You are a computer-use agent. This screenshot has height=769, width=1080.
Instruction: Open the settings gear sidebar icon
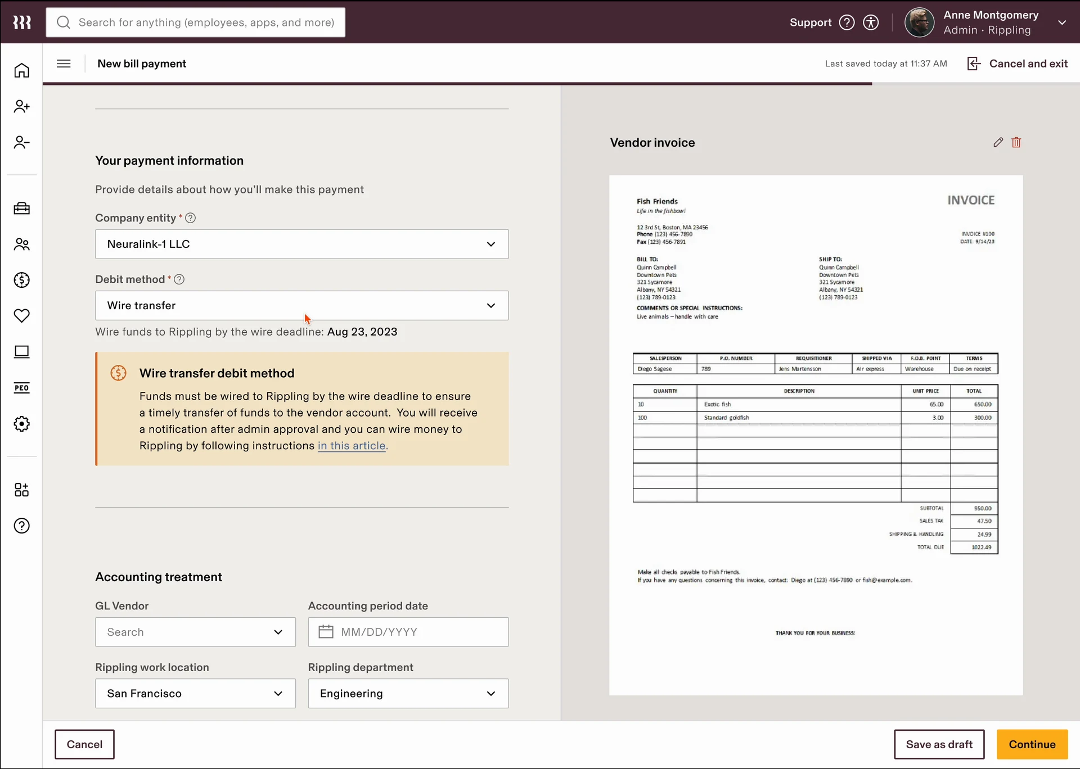22,424
